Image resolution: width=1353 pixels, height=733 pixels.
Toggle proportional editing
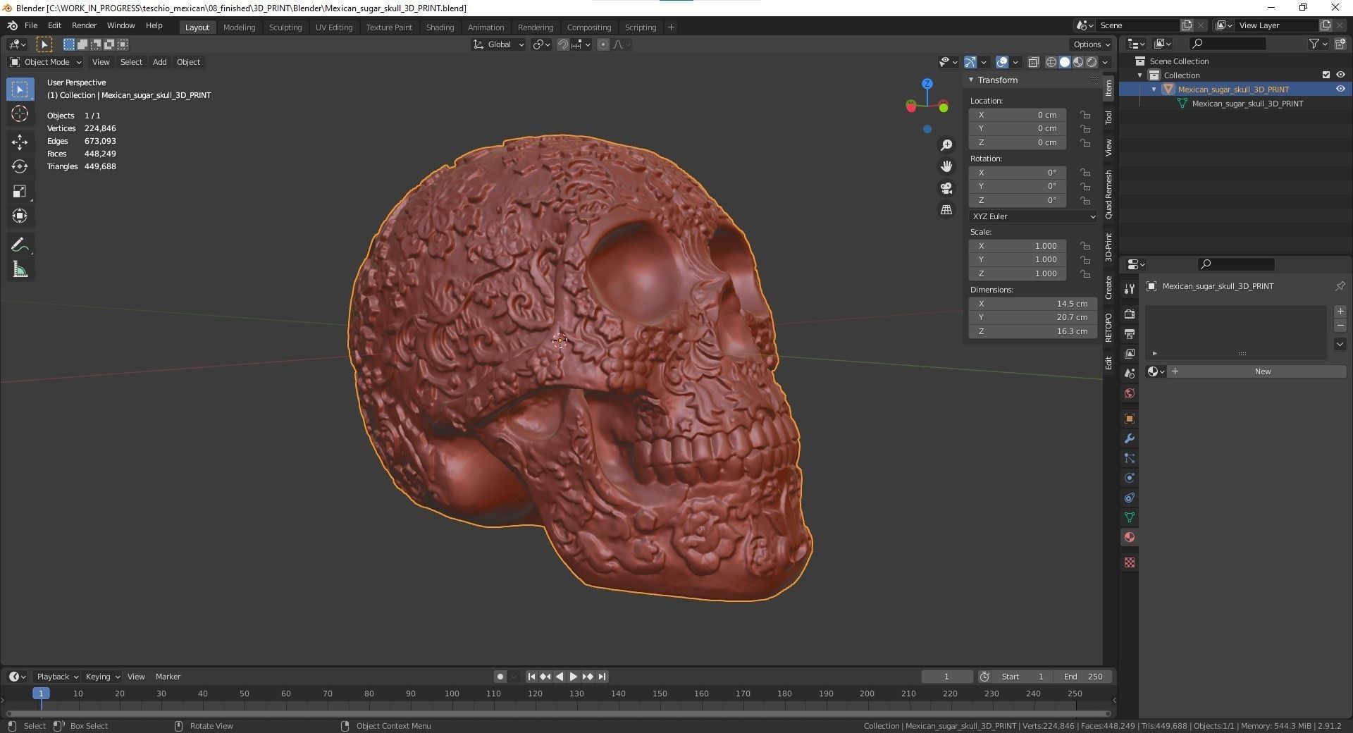tap(603, 44)
